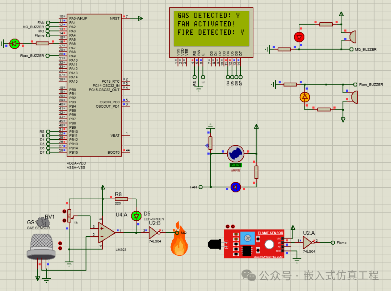Click the grey smoke cloud graphic
Screen dimensions: 391x291
pyautogui.click(x=43, y=222)
